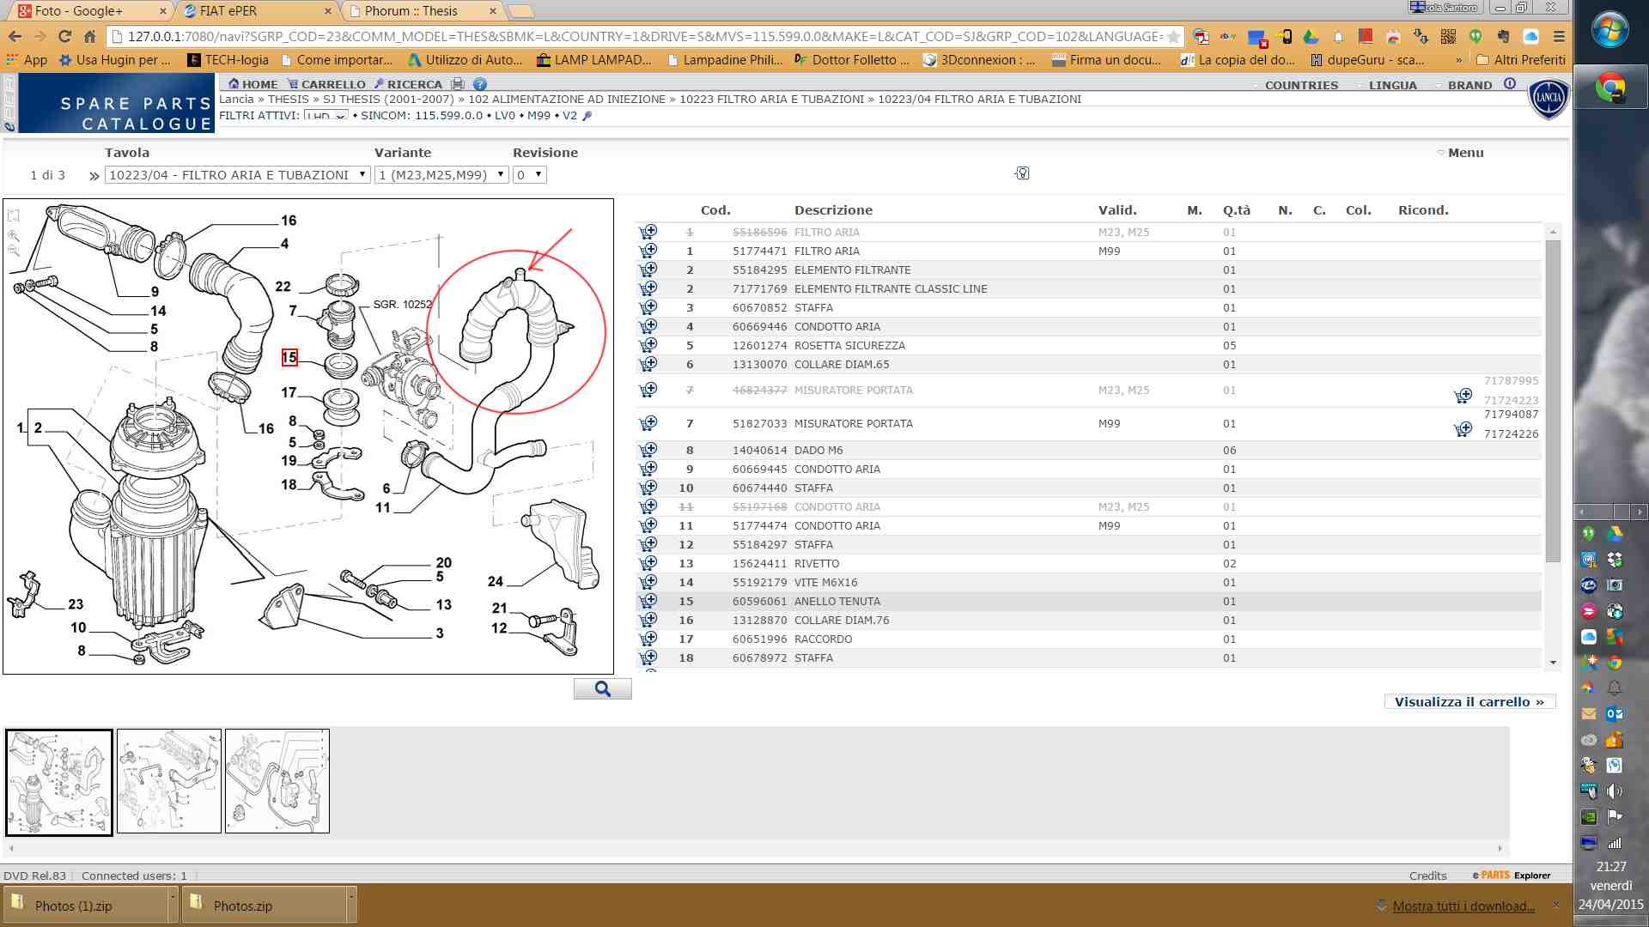
Task: Add COLLARE DIAM.65 to cart
Action: 648,364
